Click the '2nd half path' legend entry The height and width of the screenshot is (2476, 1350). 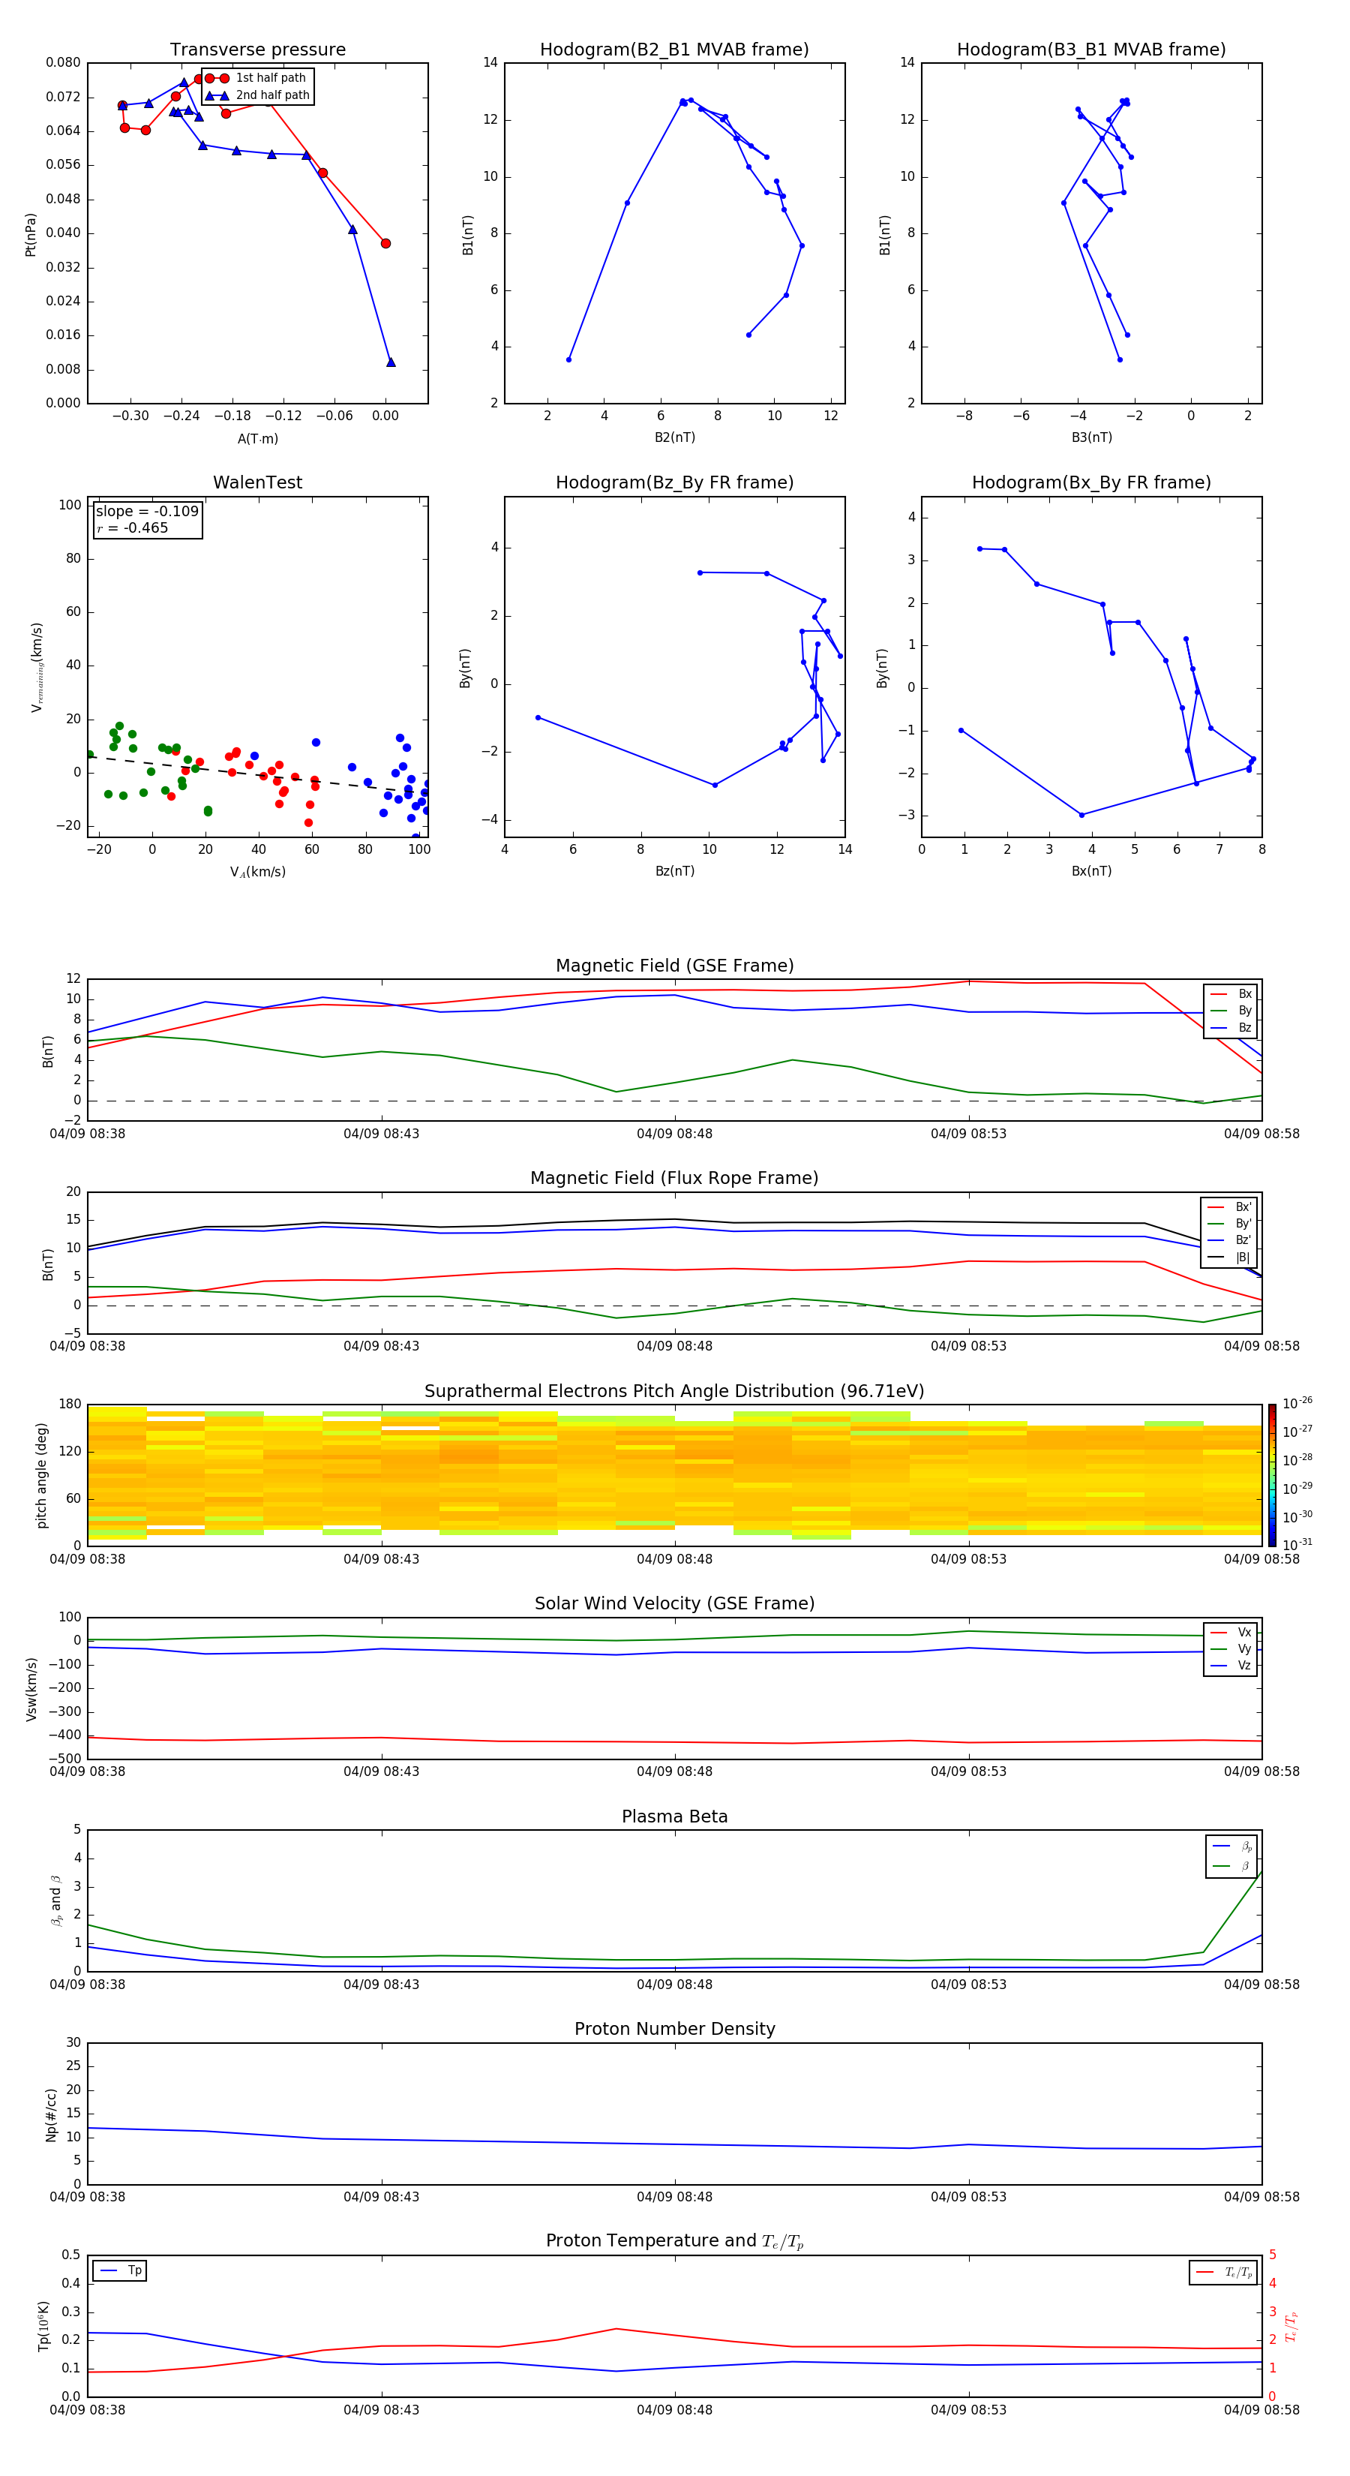click(259, 95)
